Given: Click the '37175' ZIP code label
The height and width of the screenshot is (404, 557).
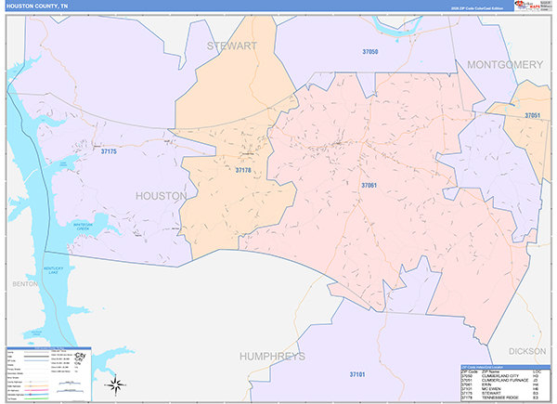Looking at the screenshot, I should click(x=109, y=151).
